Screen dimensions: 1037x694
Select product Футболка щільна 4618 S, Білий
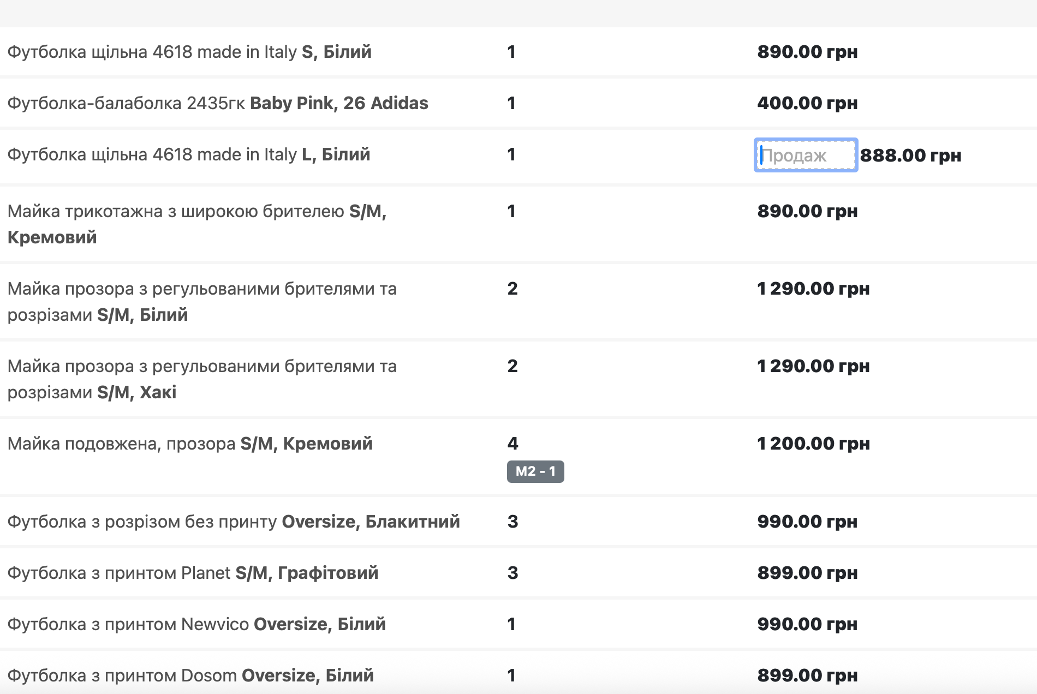(189, 52)
